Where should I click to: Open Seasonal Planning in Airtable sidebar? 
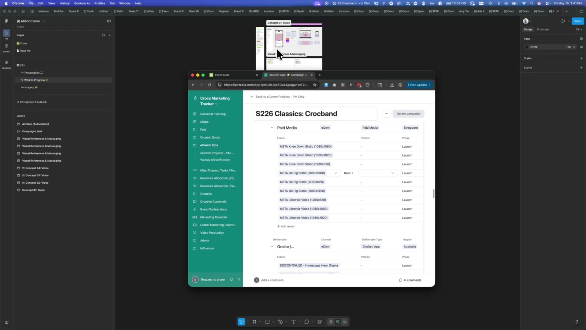click(x=213, y=114)
